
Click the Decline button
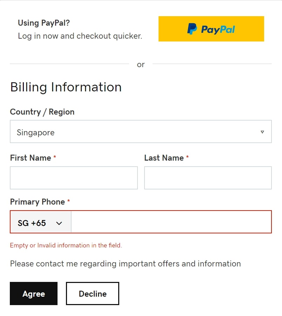[93, 294]
